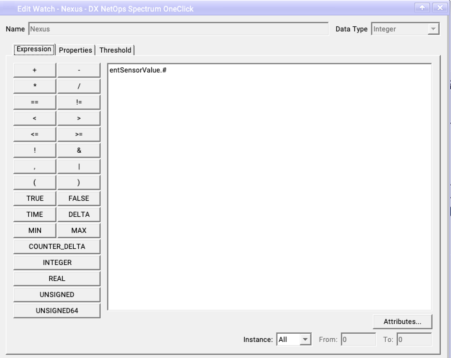
Task: Insert the ampersand AND operator
Action: [79, 150]
